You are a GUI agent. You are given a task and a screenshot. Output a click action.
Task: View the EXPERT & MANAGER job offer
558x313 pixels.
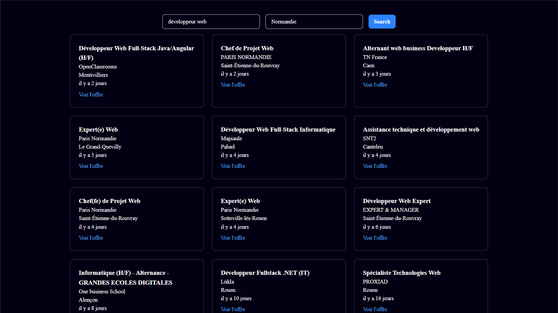(x=375, y=238)
